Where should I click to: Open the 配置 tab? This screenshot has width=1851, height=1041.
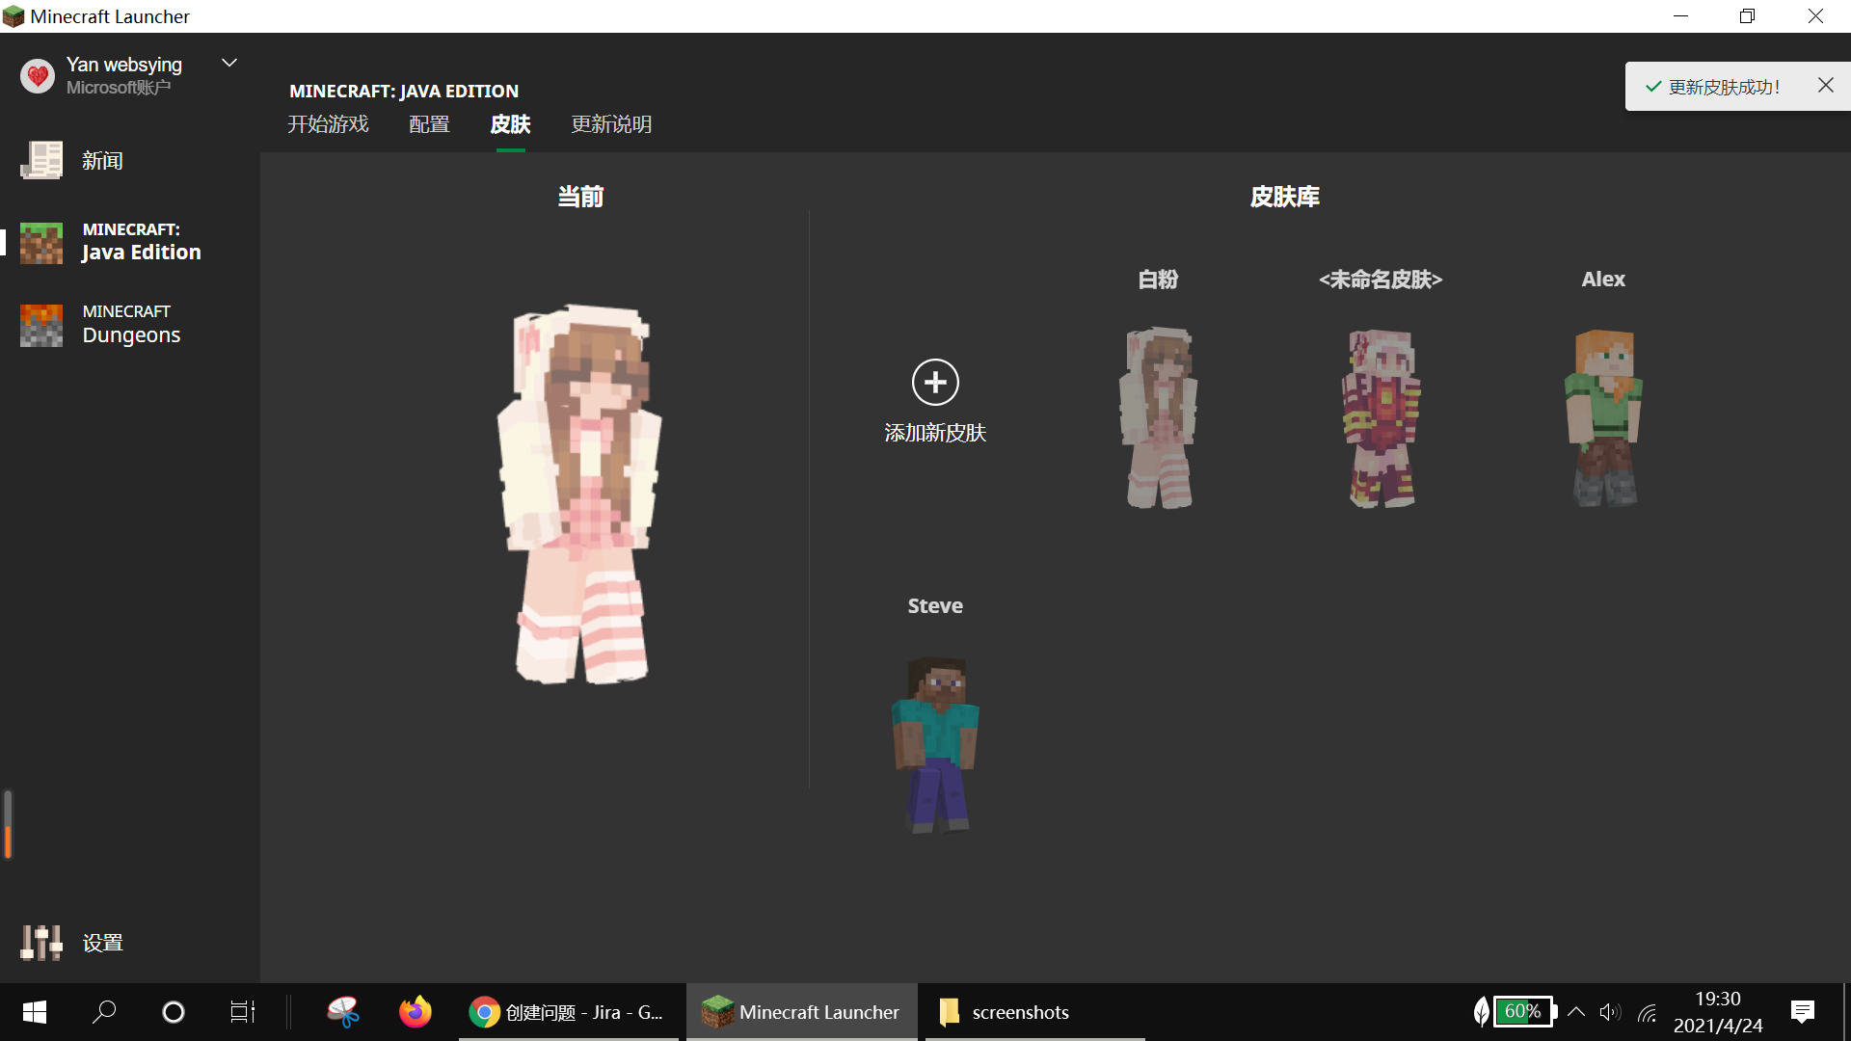pos(429,124)
